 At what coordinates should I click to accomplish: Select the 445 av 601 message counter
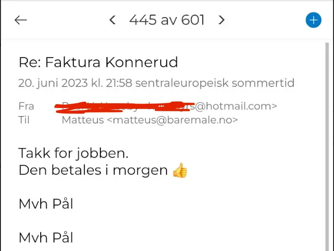(x=167, y=20)
